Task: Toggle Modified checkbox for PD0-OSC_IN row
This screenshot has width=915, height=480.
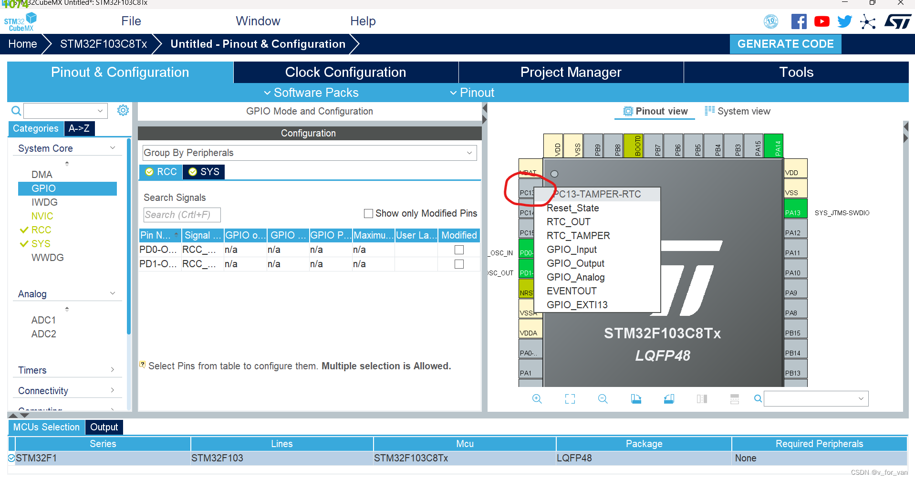Action: click(x=459, y=250)
